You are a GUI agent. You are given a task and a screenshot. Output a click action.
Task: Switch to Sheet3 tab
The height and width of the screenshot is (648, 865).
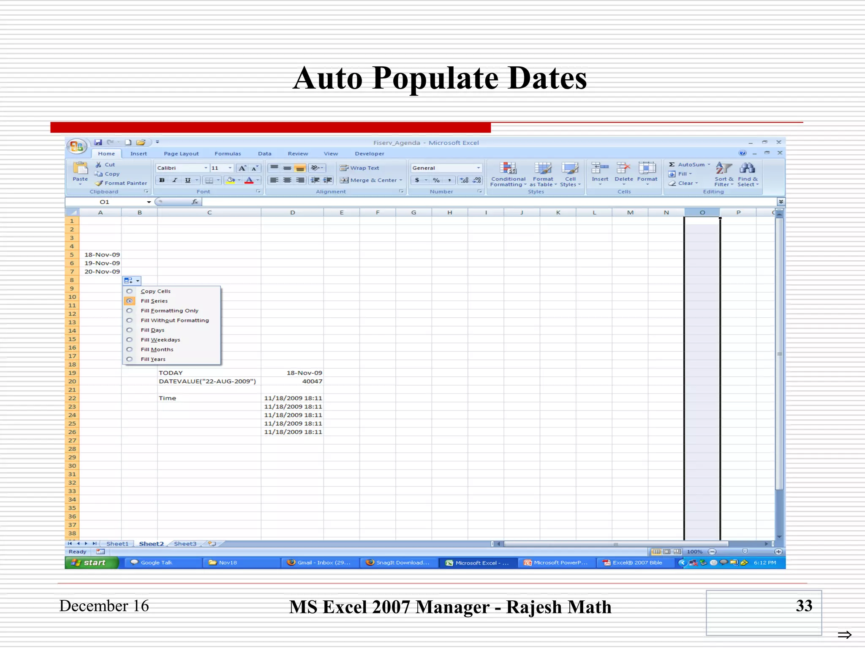tap(185, 544)
